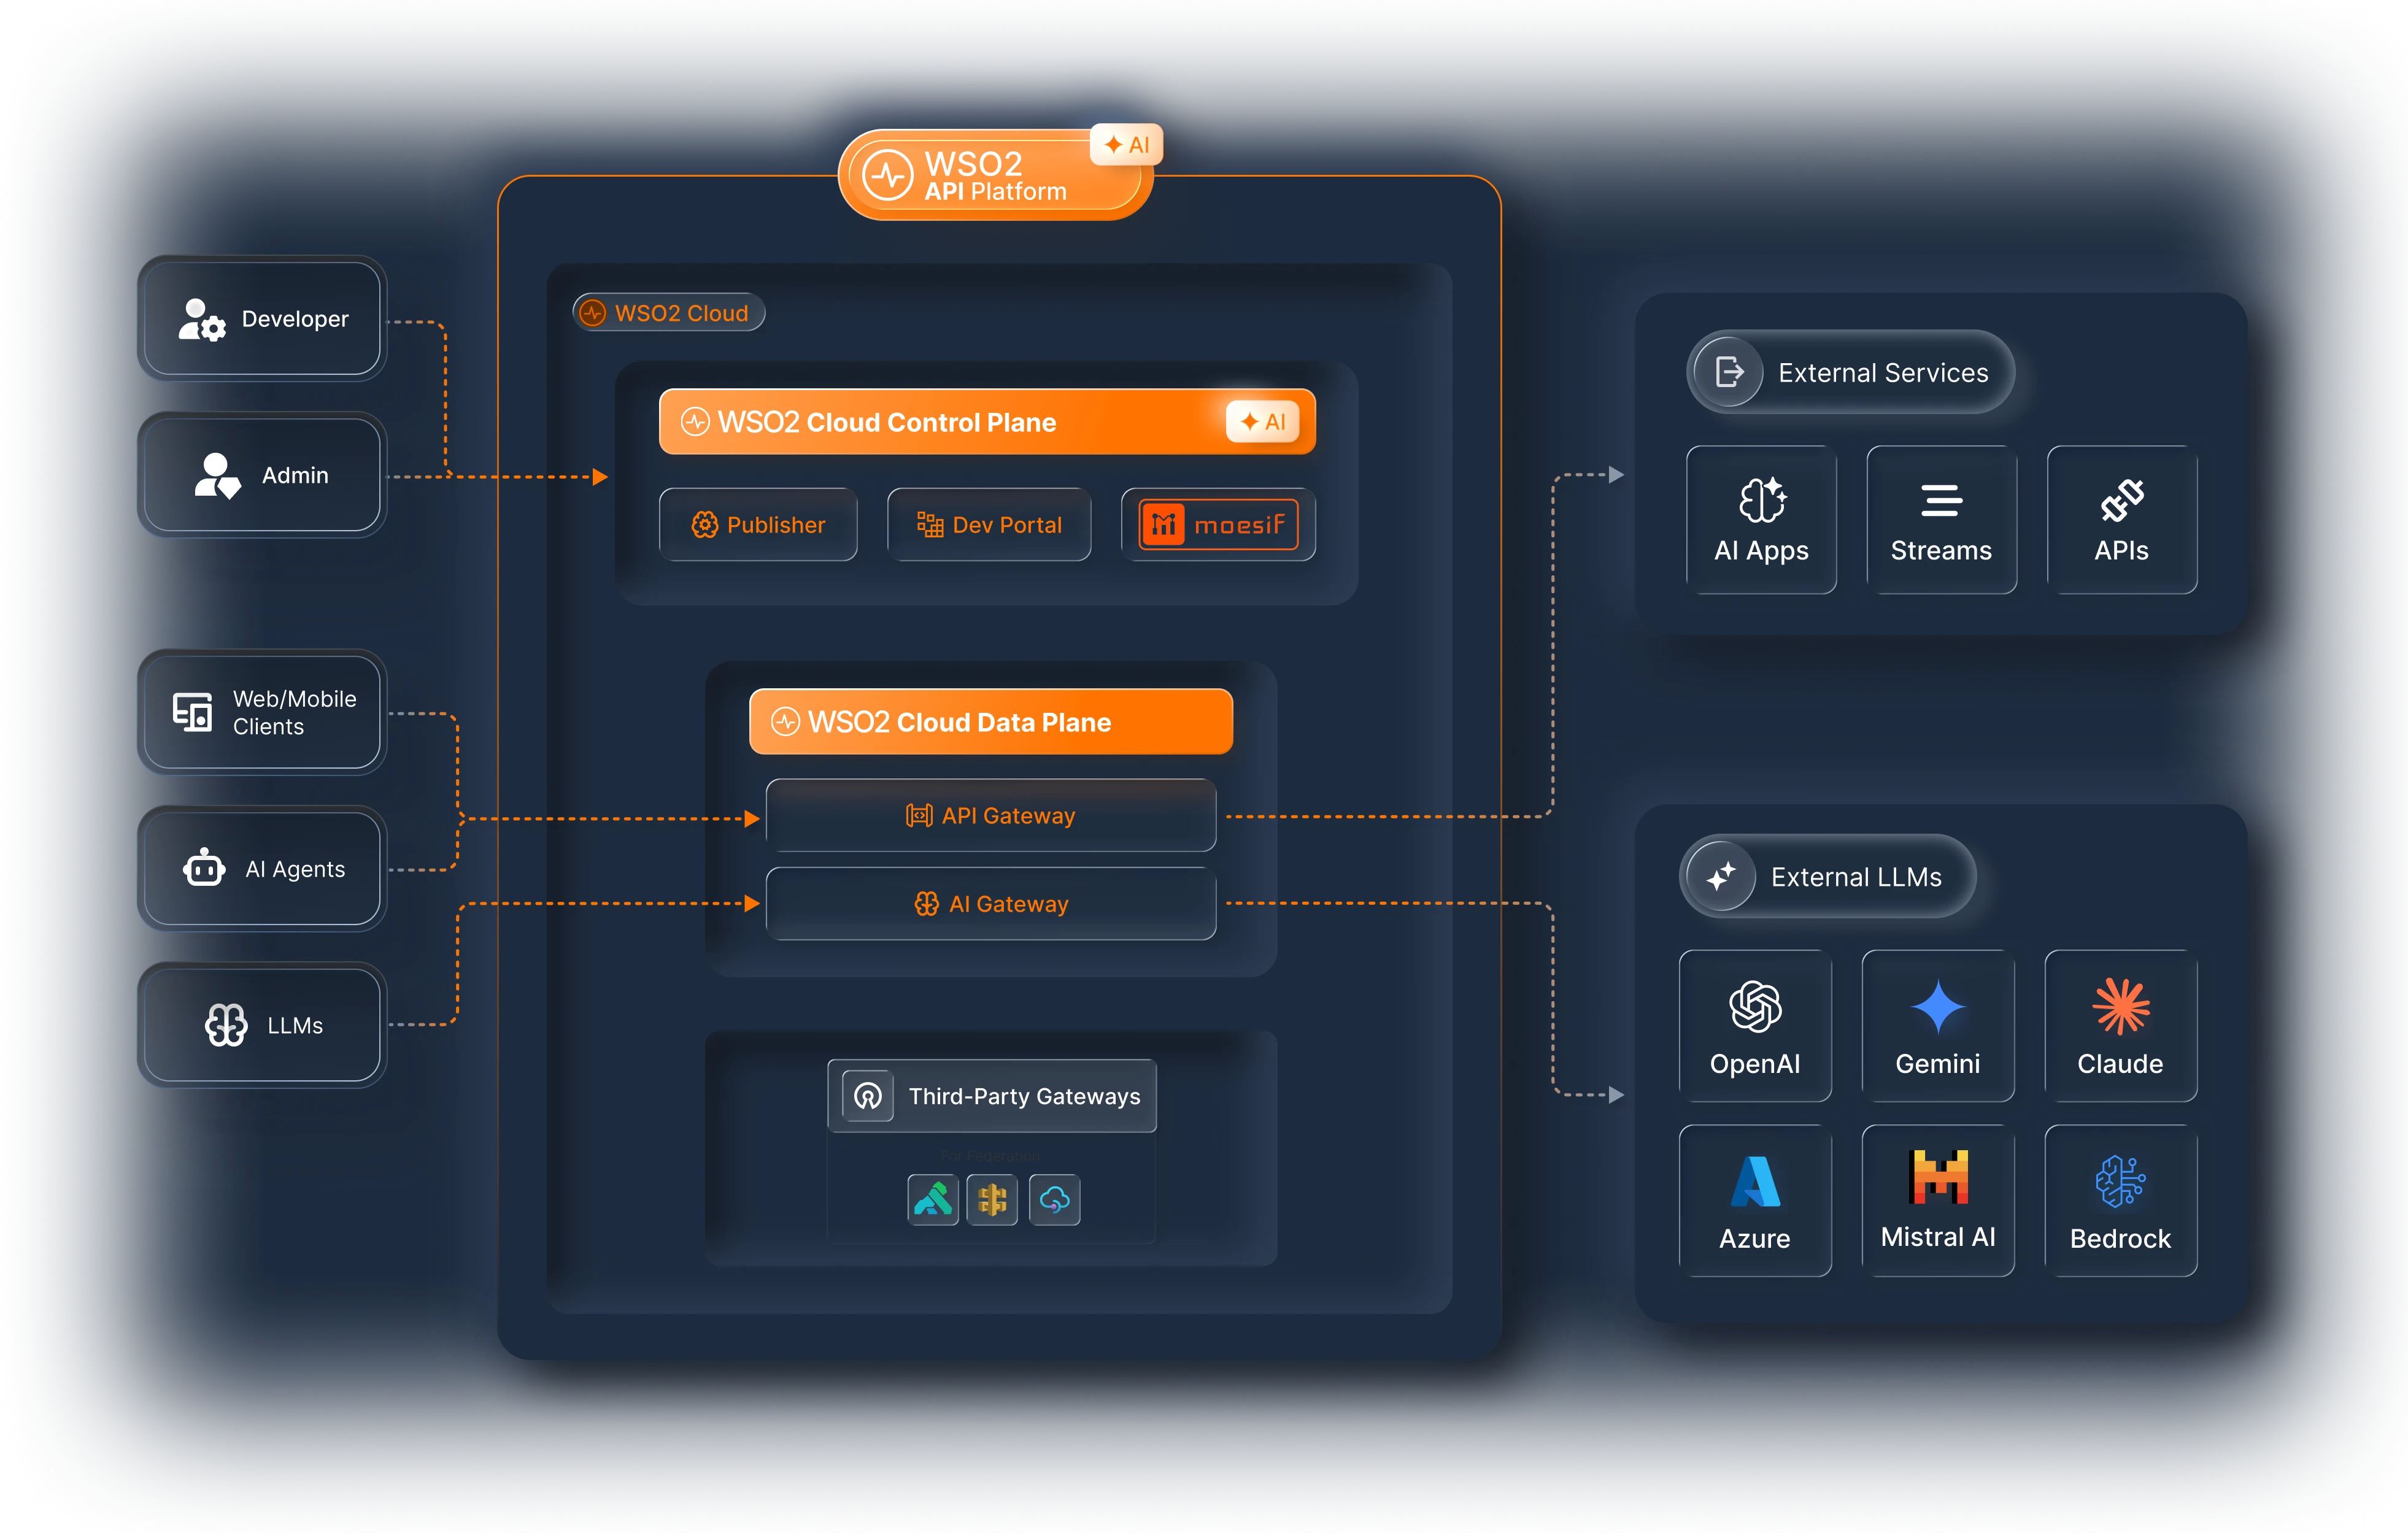This screenshot has width=2408, height=1533.
Task: Select the WSO2 Cloud label
Action: (668, 313)
